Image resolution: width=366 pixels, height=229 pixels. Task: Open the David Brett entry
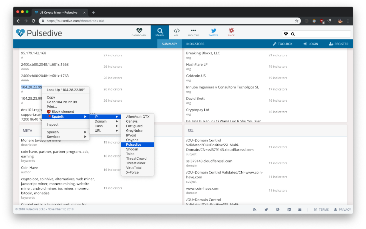[195, 98]
